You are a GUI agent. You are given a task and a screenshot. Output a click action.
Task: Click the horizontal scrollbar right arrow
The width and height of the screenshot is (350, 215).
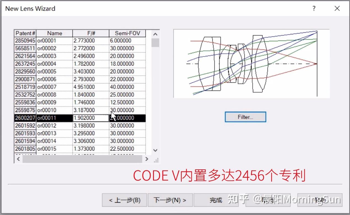[x=147, y=159]
